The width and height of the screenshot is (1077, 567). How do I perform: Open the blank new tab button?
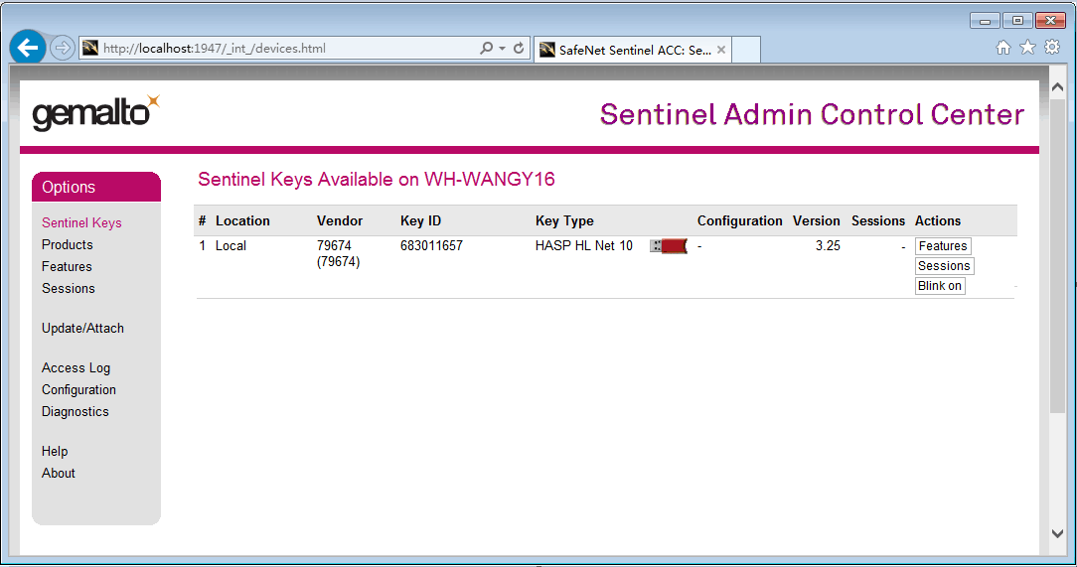point(746,50)
